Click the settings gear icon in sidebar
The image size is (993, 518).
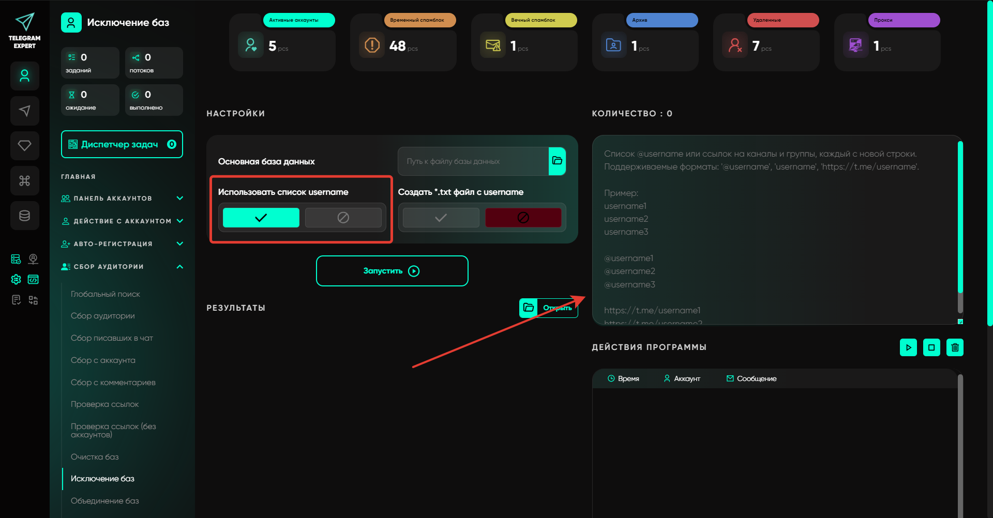click(x=16, y=280)
